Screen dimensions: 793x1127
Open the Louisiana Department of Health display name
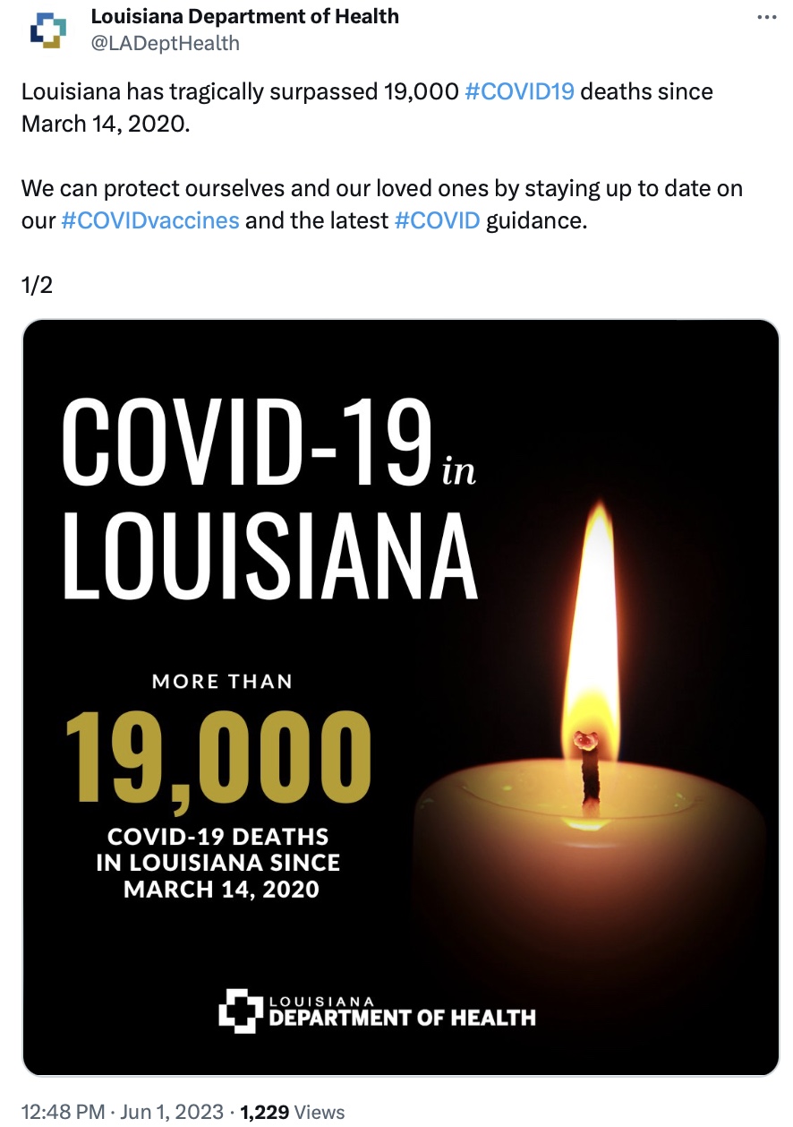pyautogui.click(x=245, y=16)
